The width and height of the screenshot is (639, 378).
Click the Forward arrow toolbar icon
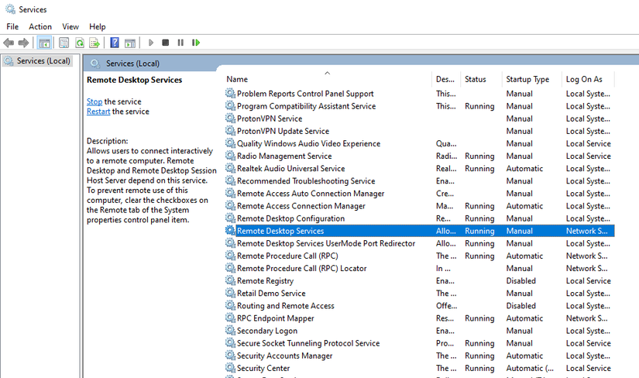pyautogui.click(x=24, y=43)
